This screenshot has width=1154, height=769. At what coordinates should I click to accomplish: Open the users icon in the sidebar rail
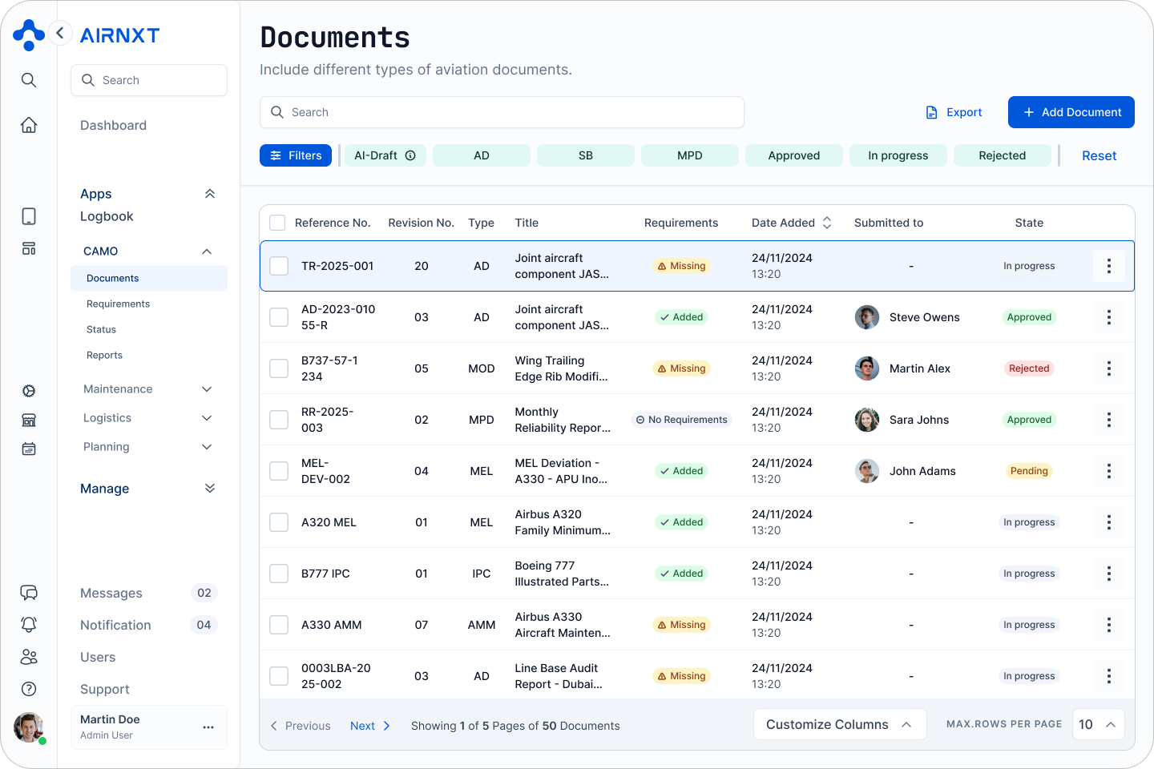click(x=29, y=657)
